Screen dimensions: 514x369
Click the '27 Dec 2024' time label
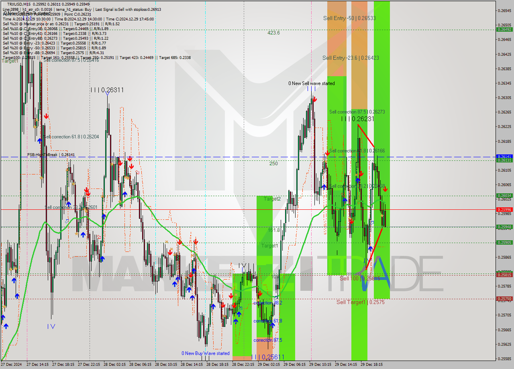[11, 365]
